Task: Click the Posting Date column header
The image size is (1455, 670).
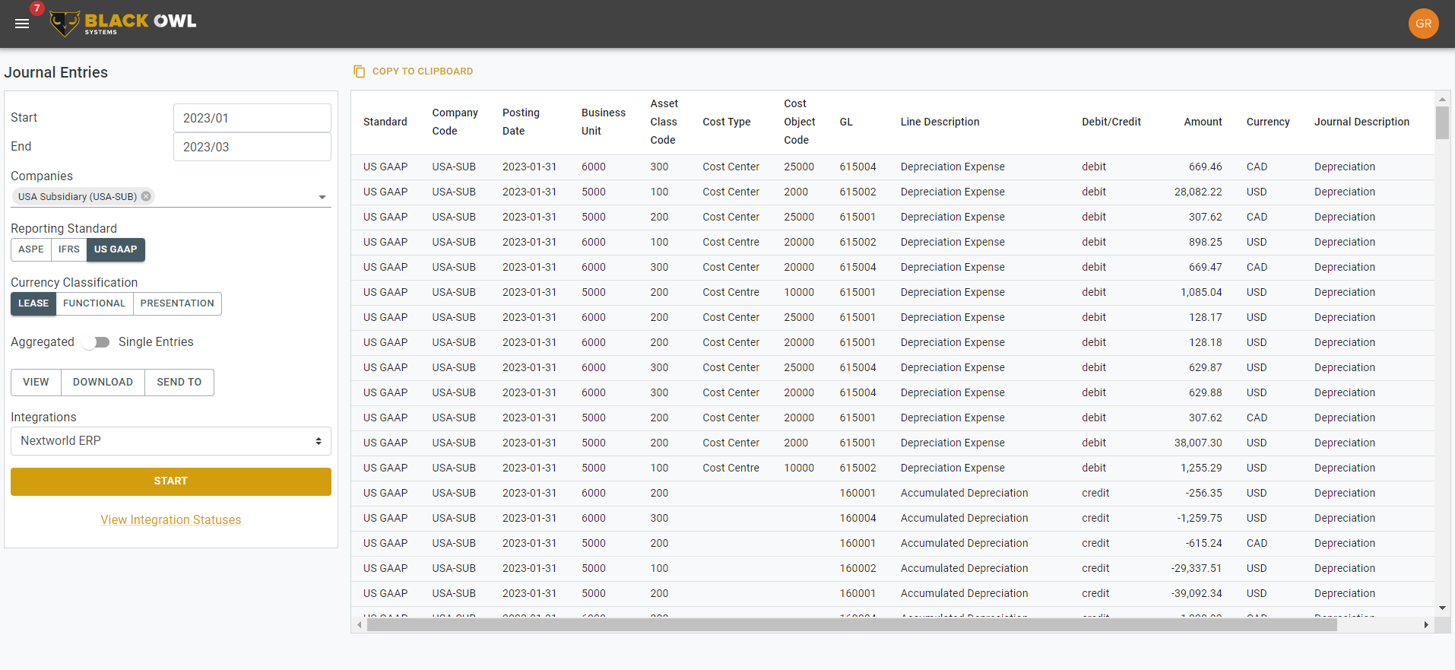Action: (x=521, y=122)
